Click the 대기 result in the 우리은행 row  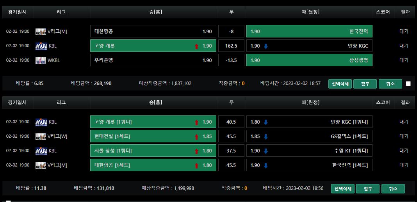coord(404,60)
